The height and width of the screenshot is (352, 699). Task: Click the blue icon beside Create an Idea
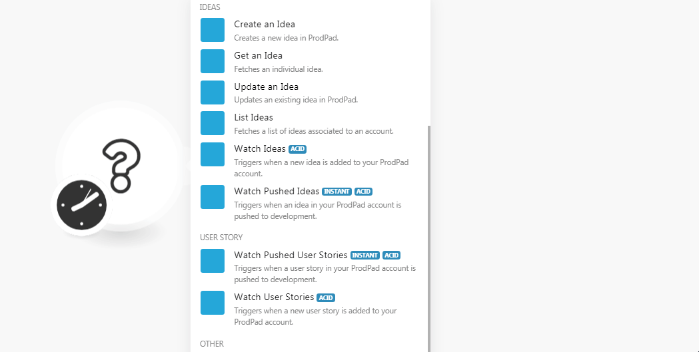pos(213,30)
